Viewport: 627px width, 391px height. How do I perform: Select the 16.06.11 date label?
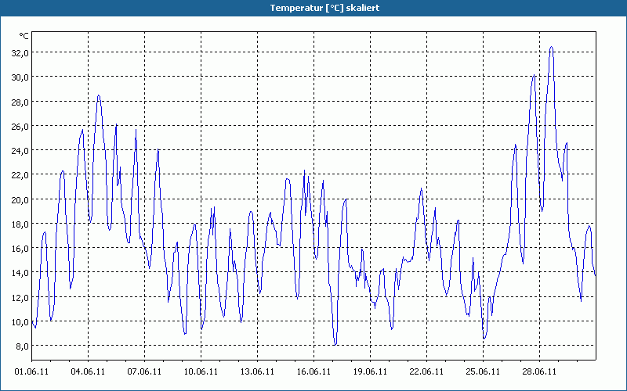point(313,371)
